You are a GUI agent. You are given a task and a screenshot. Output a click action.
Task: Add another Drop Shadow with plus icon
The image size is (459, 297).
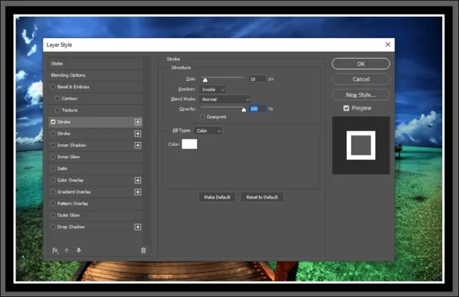click(x=138, y=227)
